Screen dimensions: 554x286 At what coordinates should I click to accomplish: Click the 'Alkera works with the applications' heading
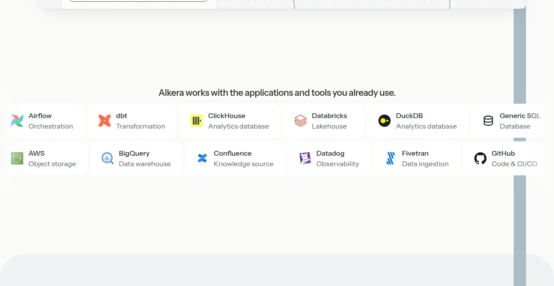coord(277,93)
